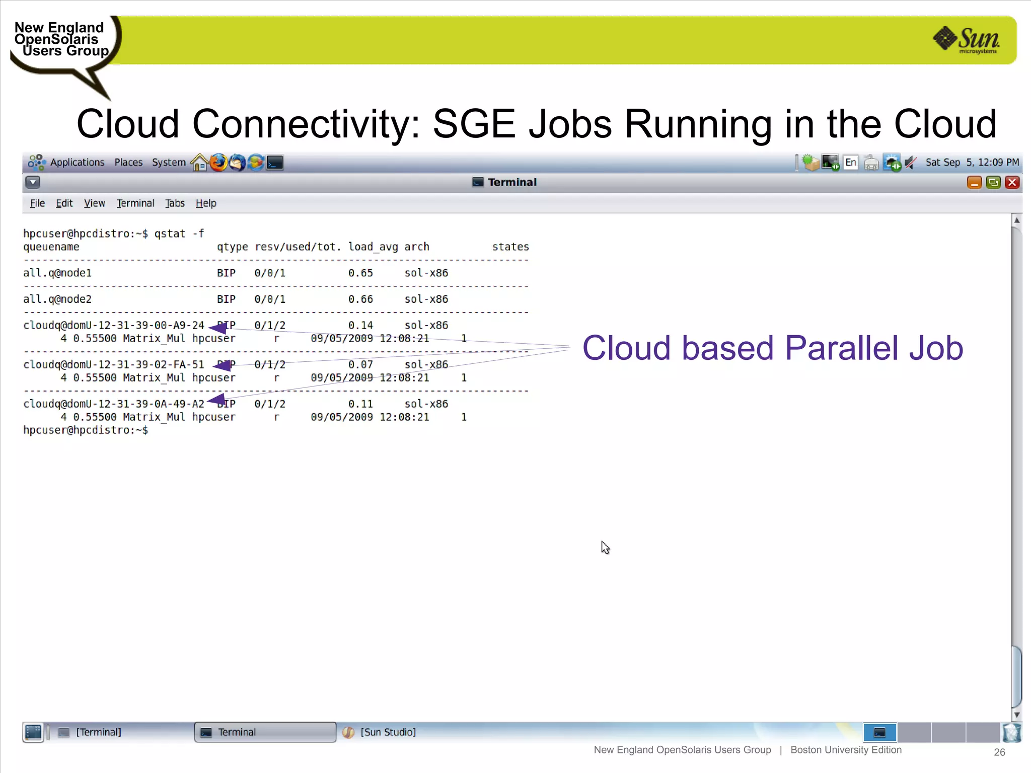Open the Trash icon in bottom panel
The image size is (1031, 773).
click(1012, 733)
